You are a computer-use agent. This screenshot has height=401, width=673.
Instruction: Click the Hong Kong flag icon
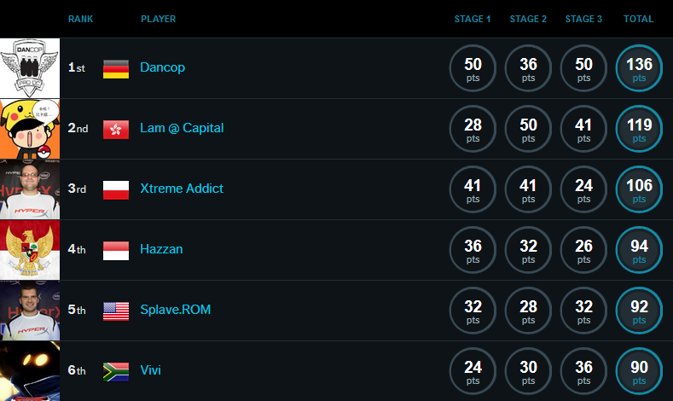coord(115,129)
